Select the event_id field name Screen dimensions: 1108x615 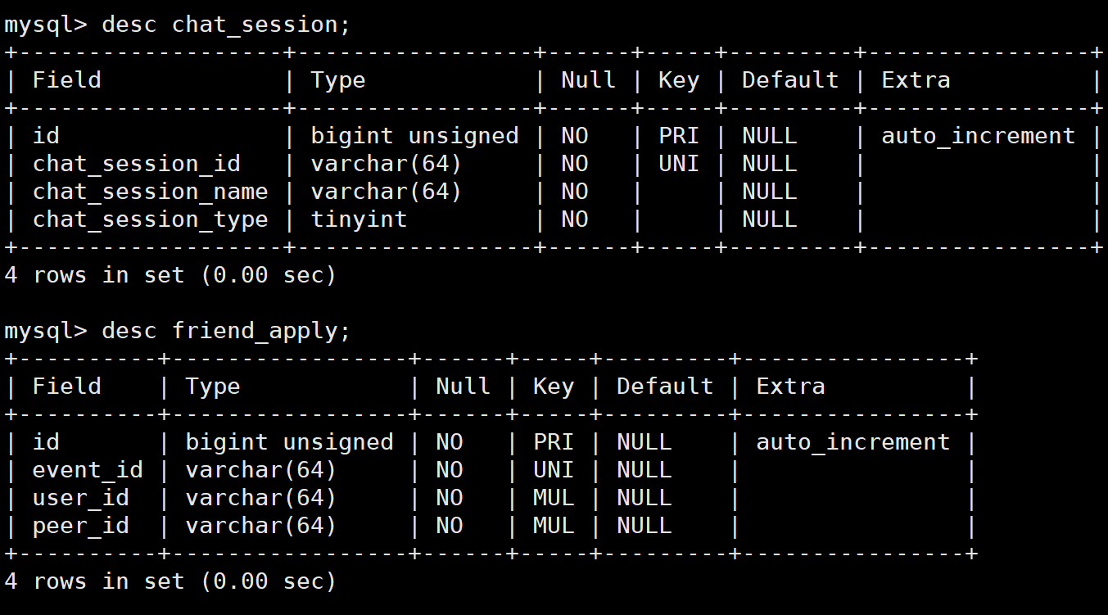pyautogui.click(x=88, y=471)
